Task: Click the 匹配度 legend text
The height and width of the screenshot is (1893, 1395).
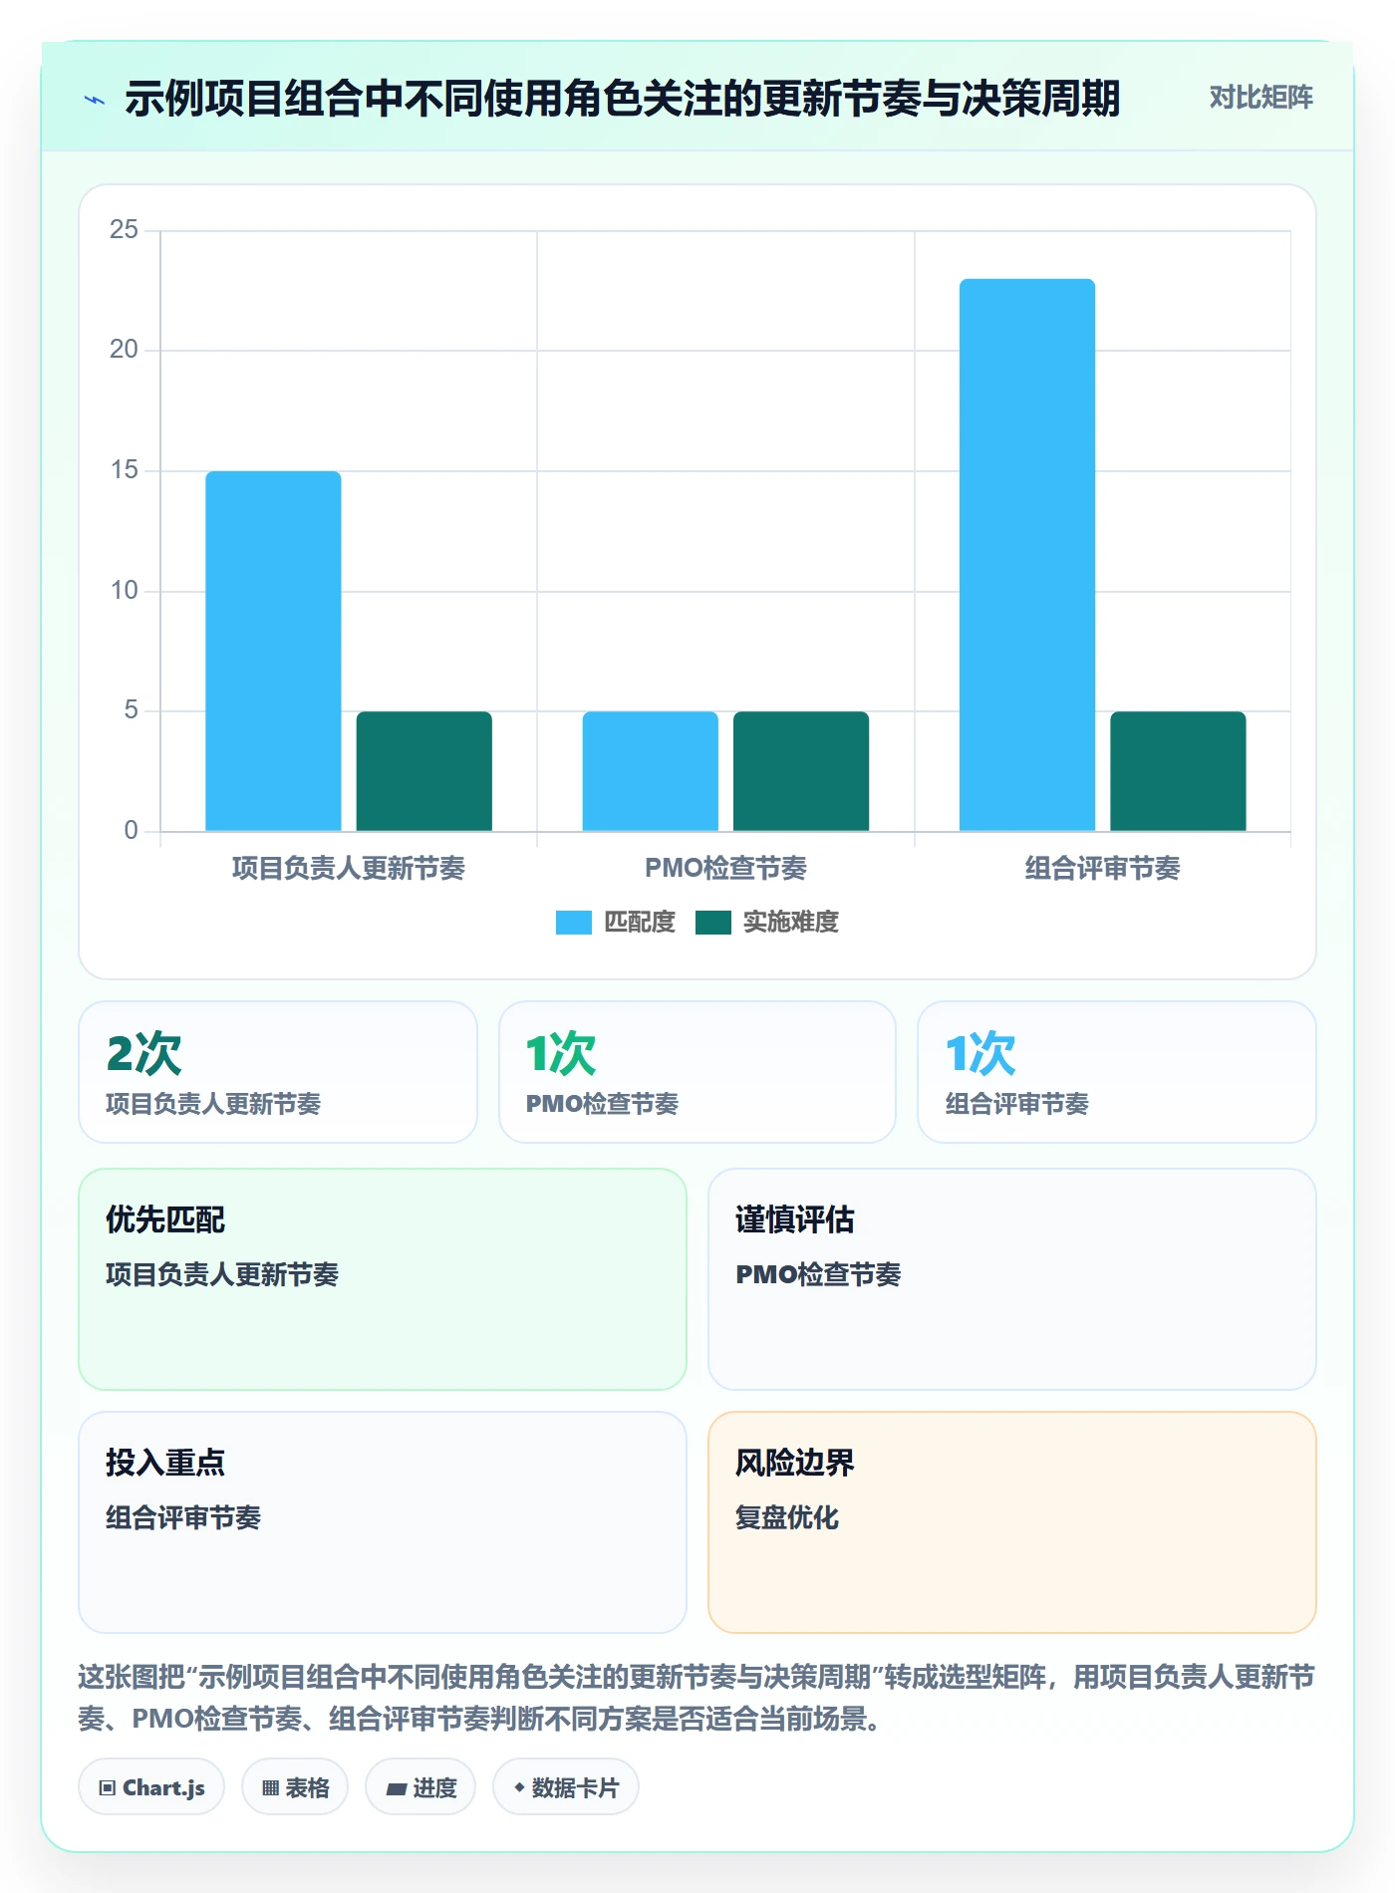Action: pyautogui.click(x=640, y=923)
